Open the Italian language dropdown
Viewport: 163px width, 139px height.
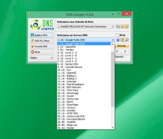pyautogui.click(x=42, y=58)
